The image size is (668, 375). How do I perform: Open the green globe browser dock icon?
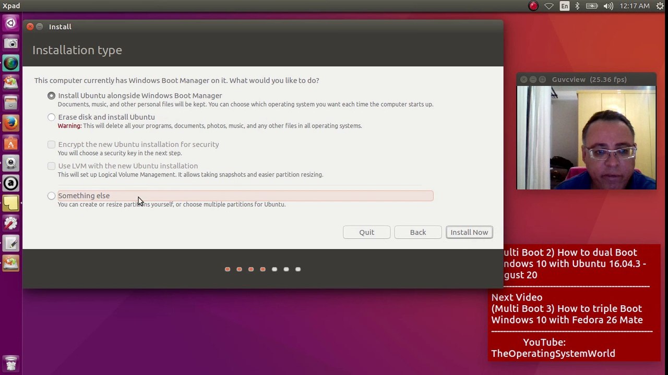pyautogui.click(x=10, y=63)
